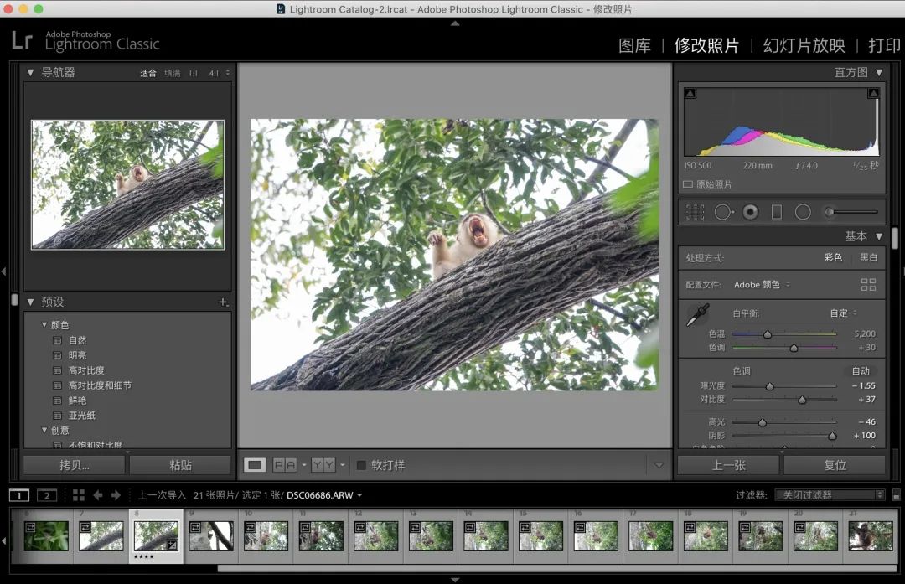Select the Spot Removal tool
The width and height of the screenshot is (905, 584).
(722, 212)
